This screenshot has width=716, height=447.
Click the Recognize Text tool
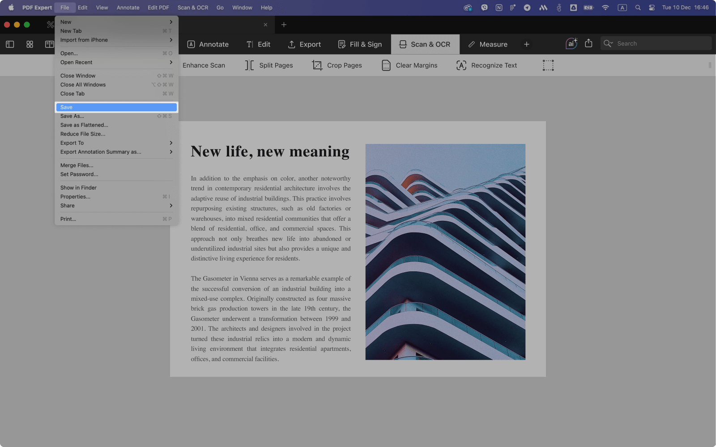coord(486,65)
